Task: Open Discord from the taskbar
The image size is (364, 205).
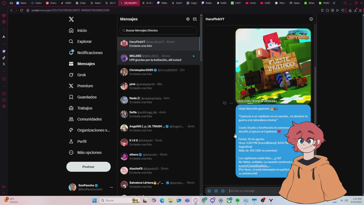Action: pos(212,200)
